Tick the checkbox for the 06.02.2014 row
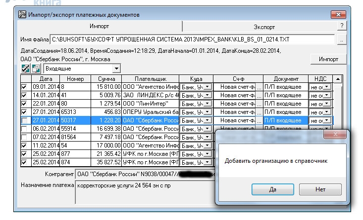 point(25,129)
